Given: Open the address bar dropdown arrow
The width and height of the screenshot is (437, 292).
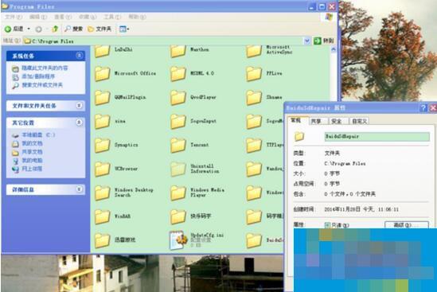Looking at the screenshot, I should coord(306,41).
